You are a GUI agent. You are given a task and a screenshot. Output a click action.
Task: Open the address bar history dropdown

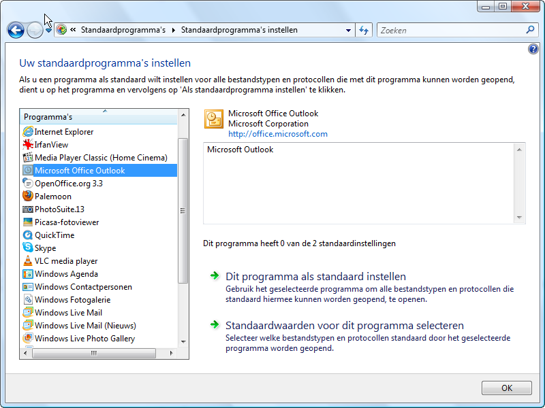coord(348,31)
